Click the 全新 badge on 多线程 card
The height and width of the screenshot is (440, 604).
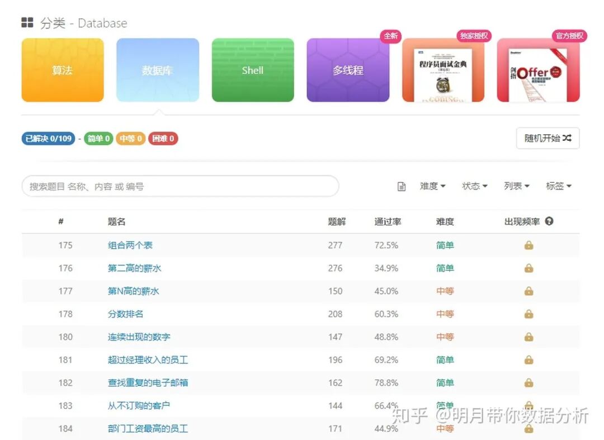coord(390,36)
